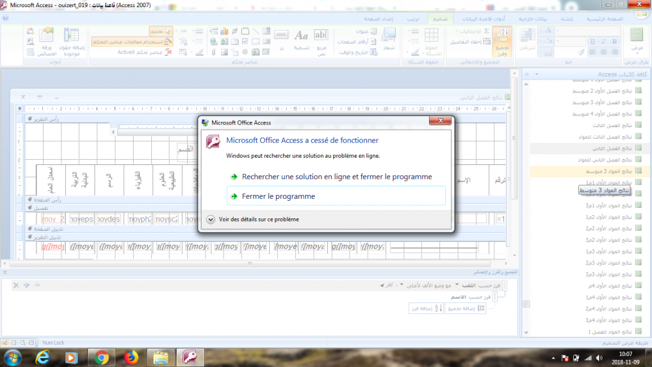Insert أرقام الصفحات (Page Numbers)
Image resolution: width=652 pixels, height=367 pixels.
(357, 42)
